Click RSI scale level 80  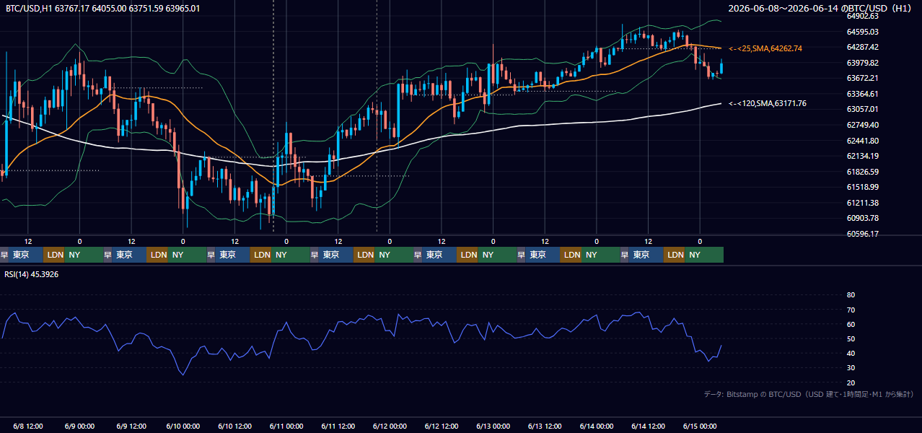click(851, 295)
